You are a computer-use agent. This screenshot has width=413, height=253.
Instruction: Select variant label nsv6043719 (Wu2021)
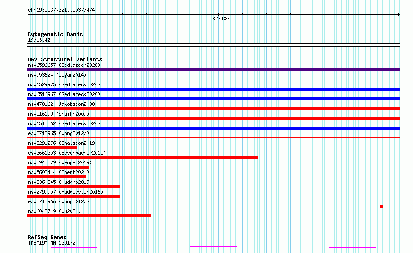(54, 211)
